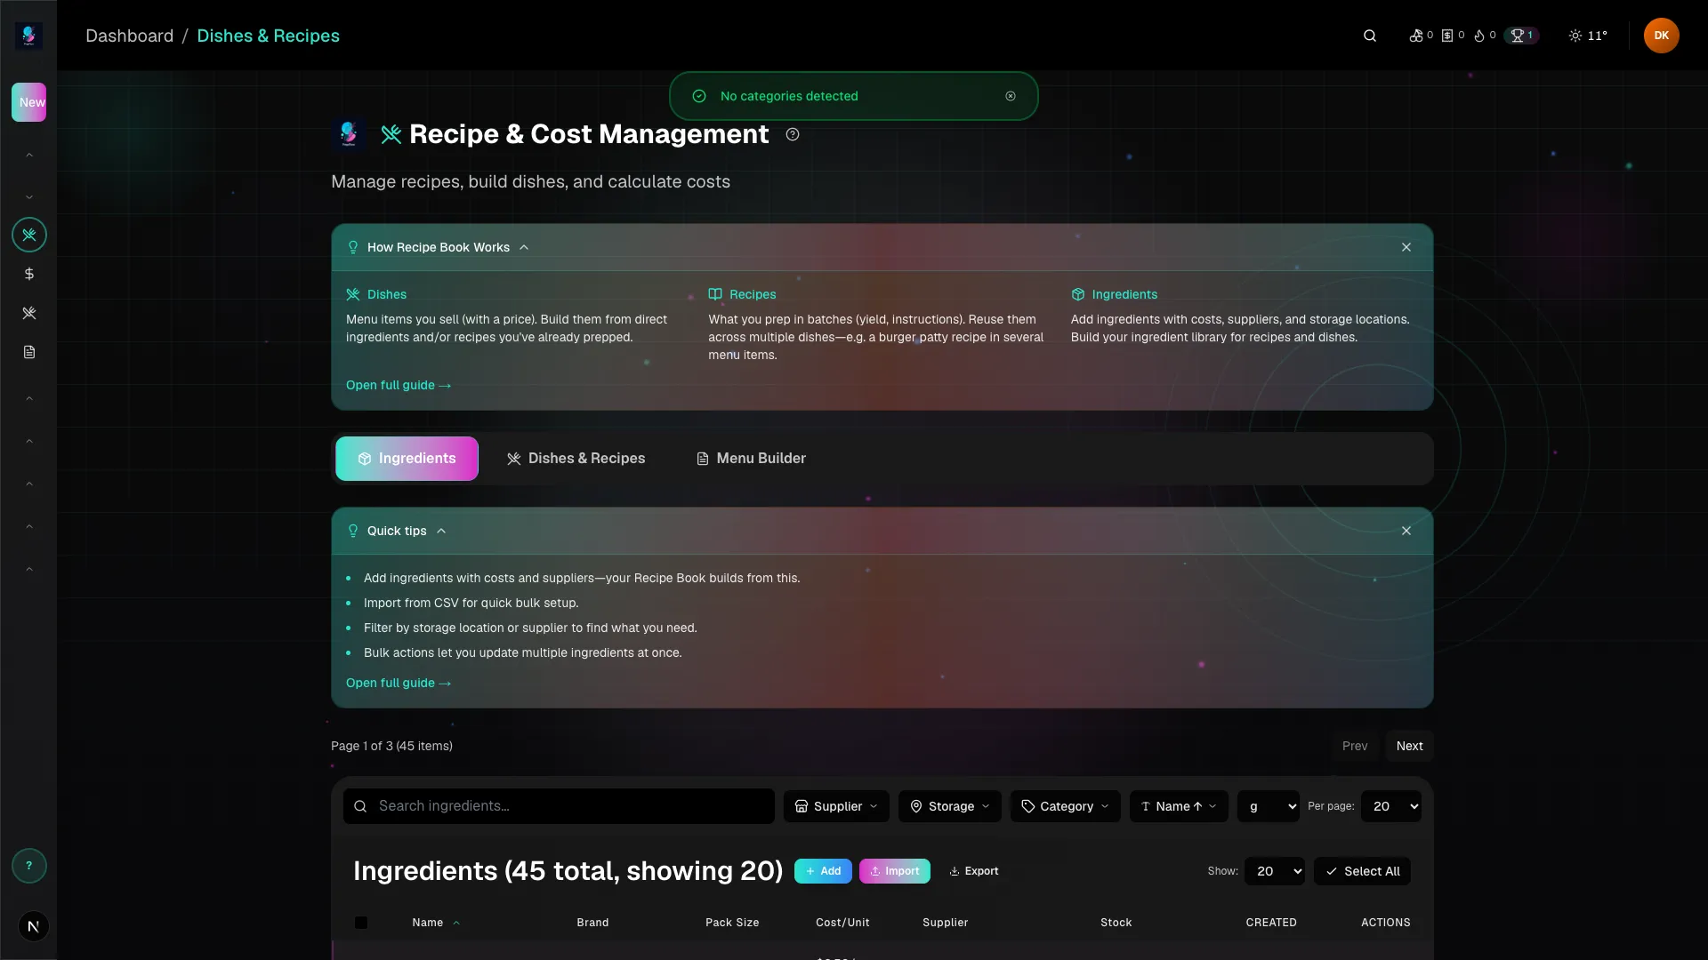Open the DK user avatar menu
1708x960 pixels.
(x=1661, y=36)
